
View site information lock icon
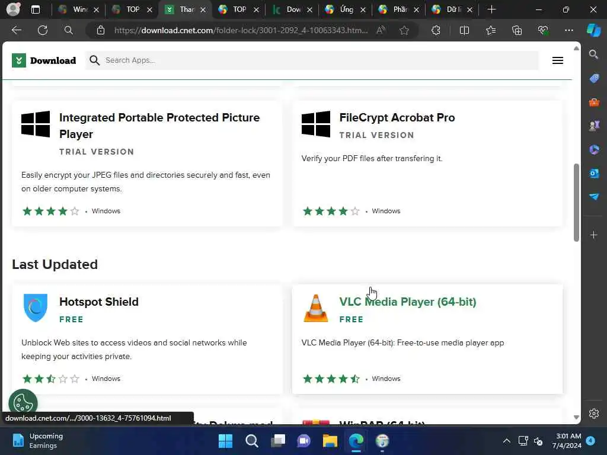(101, 30)
